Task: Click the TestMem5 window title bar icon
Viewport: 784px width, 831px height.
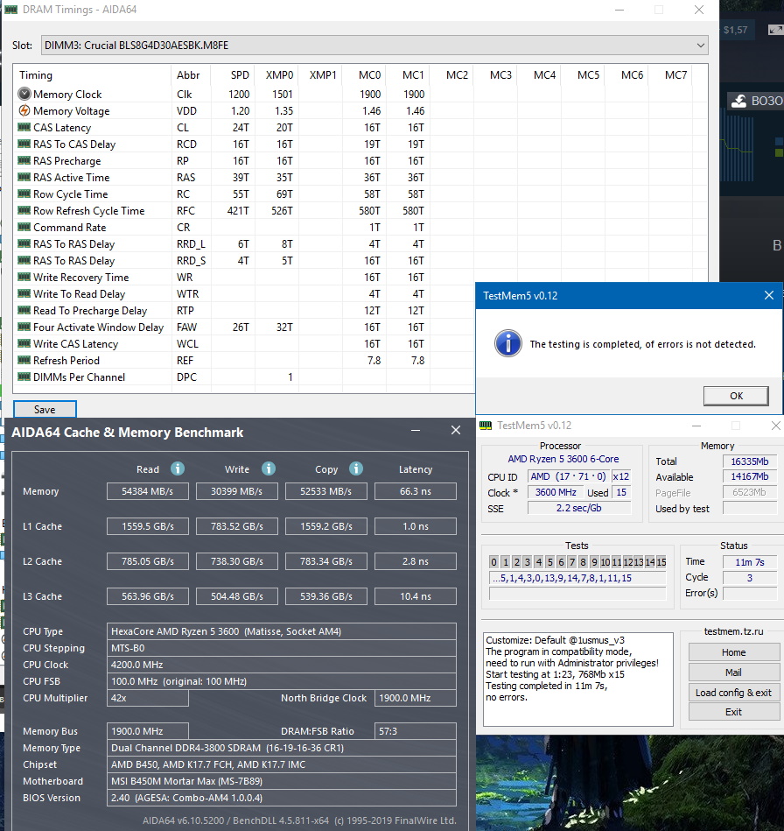Action: pyautogui.click(x=487, y=426)
